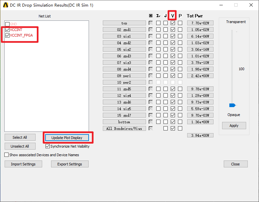Click the 6.14e-06W power value for 03 sig1

click(x=200, y=36)
